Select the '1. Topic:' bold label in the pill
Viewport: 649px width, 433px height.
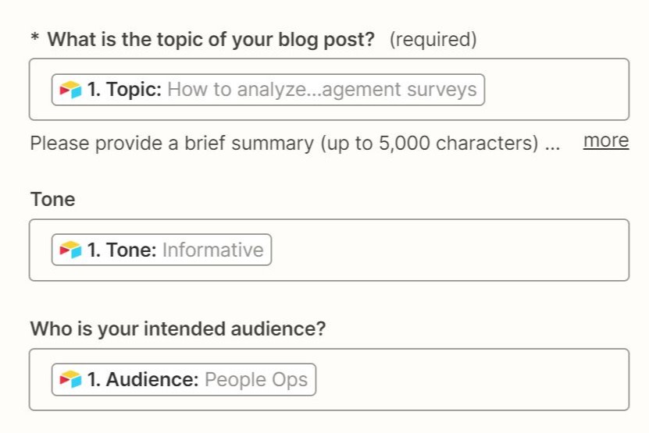tap(124, 90)
